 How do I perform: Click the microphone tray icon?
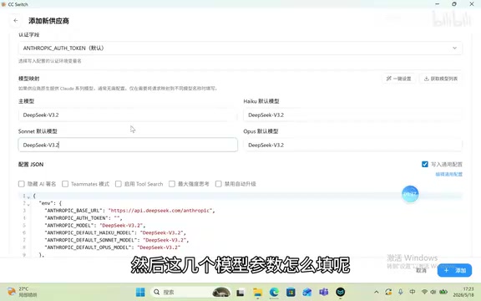[x=401, y=292]
